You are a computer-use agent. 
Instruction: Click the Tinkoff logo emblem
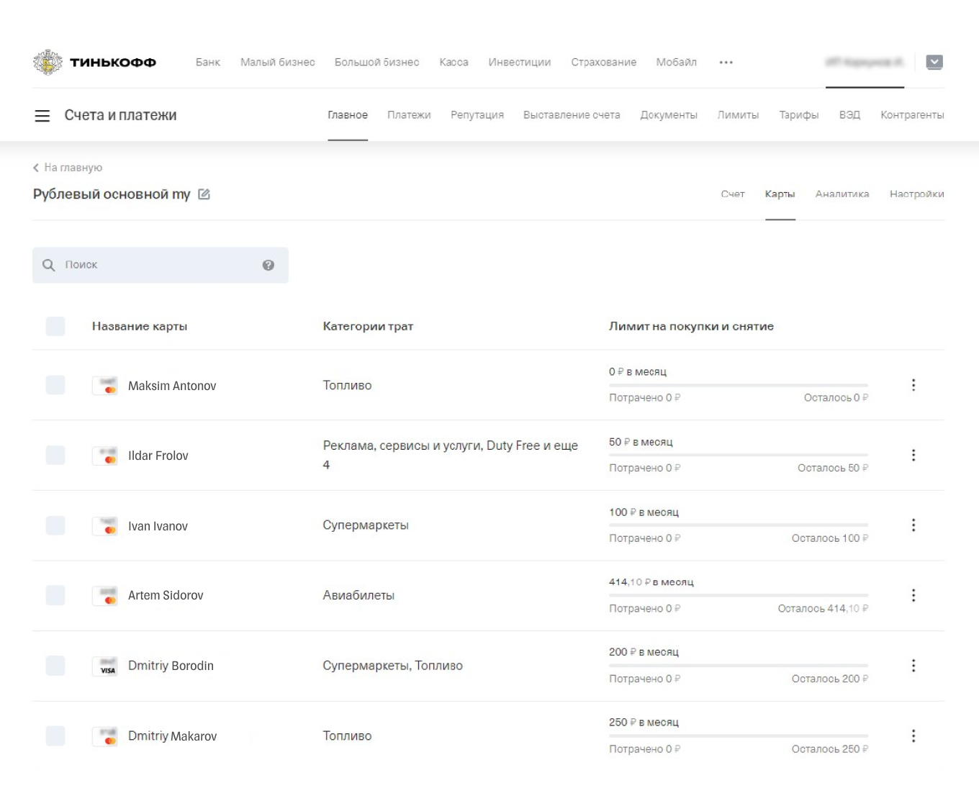pyautogui.click(x=48, y=63)
